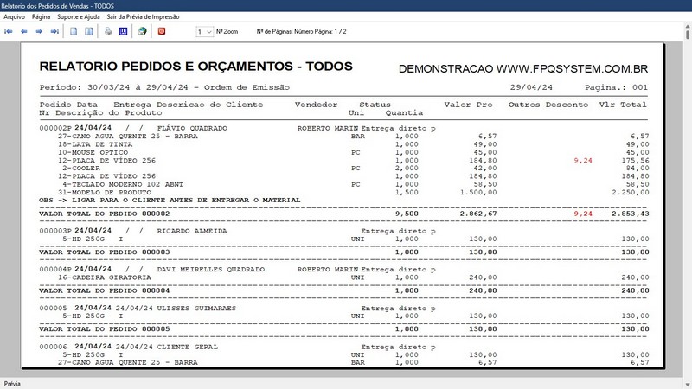Jump to last page arrow icon

click(x=54, y=31)
